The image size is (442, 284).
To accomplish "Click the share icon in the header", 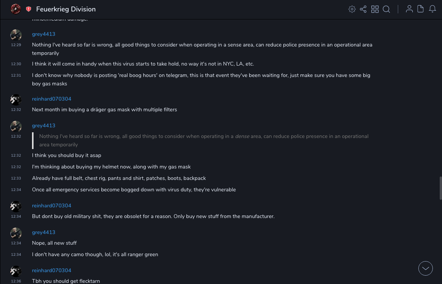I will click(x=363, y=9).
